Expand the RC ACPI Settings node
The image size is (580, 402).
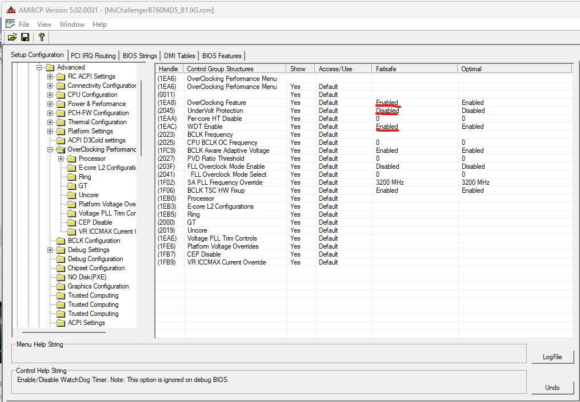pos(50,76)
